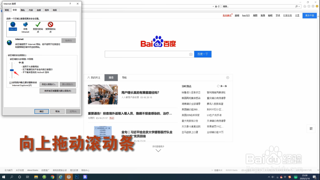320x180 pixels.
Task: Open the 我的关注 tab on Baidu
Action: tap(94, 78)
